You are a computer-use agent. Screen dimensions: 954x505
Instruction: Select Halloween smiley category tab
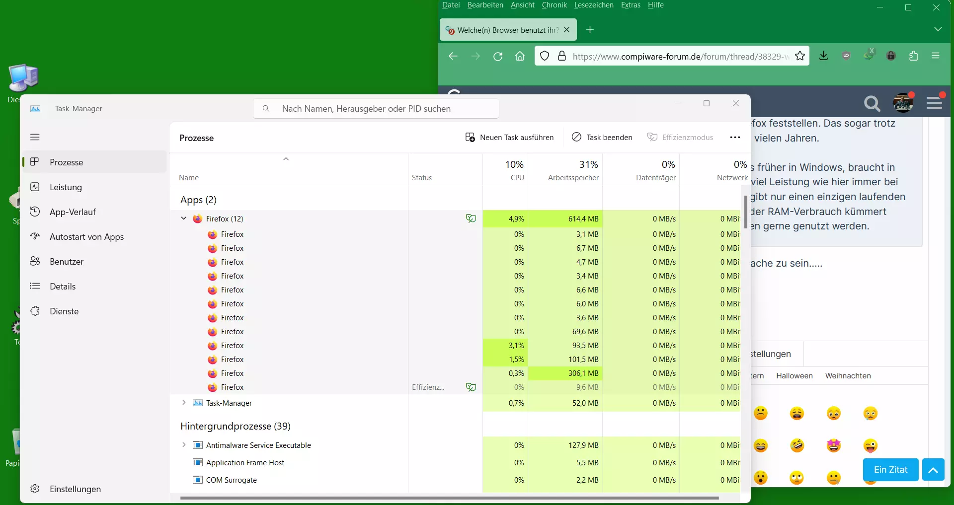click(795, 376)
